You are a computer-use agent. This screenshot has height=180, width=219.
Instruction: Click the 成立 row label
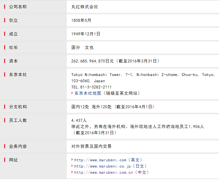[x=13, y=34]
